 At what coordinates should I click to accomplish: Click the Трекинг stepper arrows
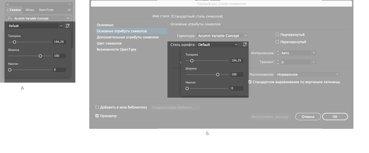pos(278,62)
